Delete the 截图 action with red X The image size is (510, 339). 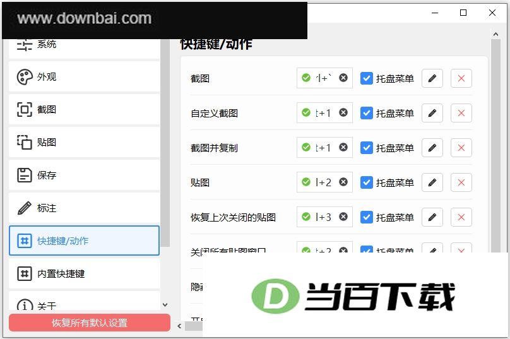click(461, 78)
